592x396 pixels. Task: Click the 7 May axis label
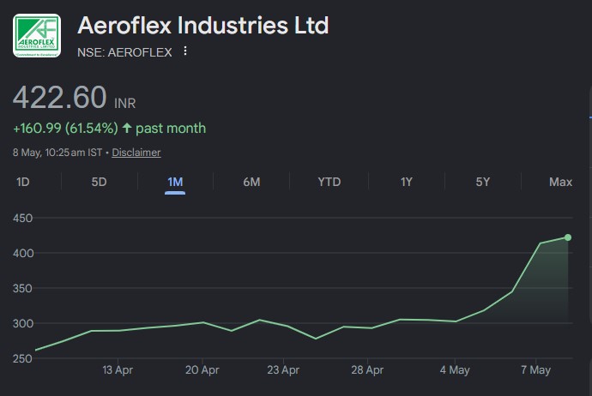coord(535,370)
